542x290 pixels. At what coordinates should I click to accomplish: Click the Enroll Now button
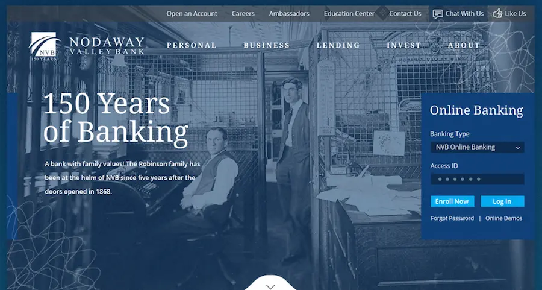tap(452, 201)
